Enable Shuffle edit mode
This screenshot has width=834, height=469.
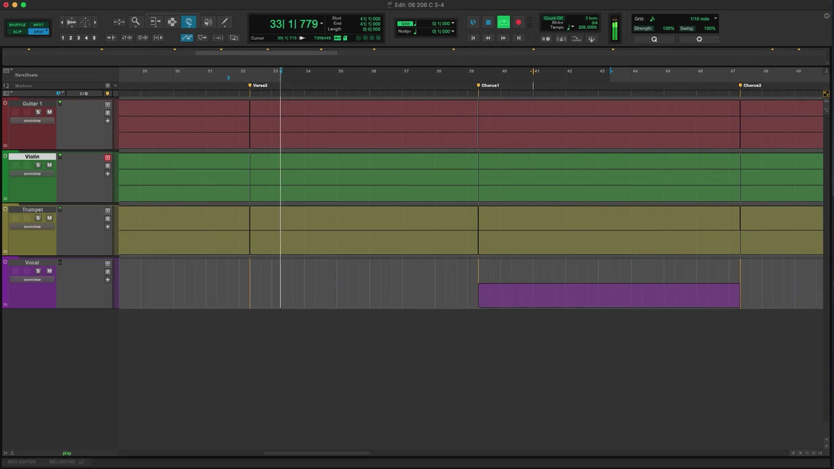click(17, 25)
